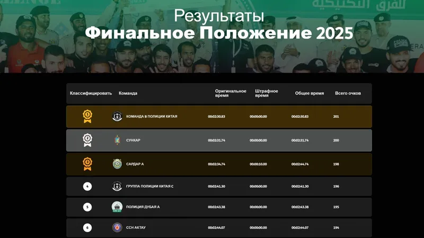Select the rank 5 number badge
The image size is (424, 238).
click(87, 207)
